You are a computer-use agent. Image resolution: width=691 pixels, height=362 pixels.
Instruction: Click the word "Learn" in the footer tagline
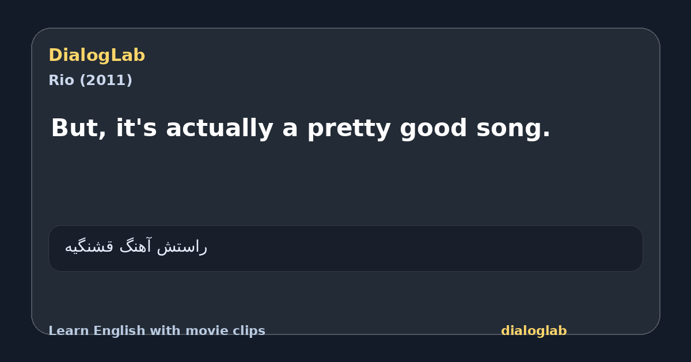click(69, 331)
